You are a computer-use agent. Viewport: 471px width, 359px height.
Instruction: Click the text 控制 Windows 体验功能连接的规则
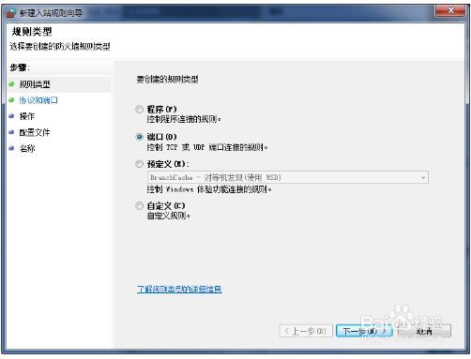pos(209,189)
